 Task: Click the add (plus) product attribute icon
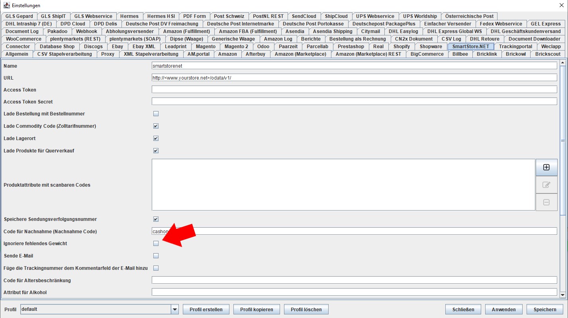coord(546,168)
